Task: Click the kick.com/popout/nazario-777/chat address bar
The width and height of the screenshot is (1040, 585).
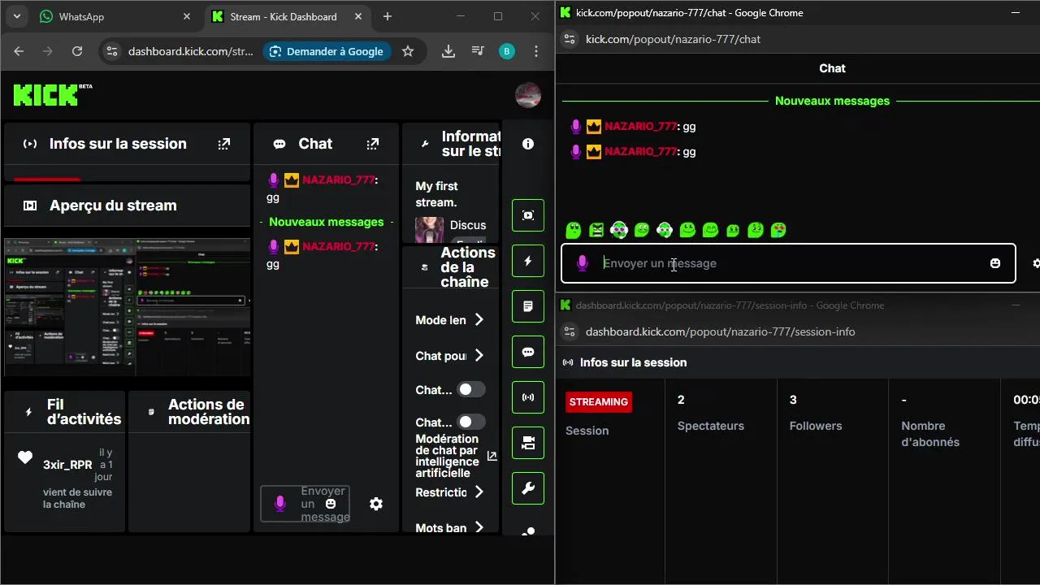Action: pos(674,39)
